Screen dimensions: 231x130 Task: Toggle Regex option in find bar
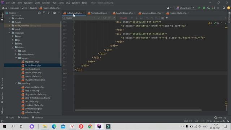114,18
